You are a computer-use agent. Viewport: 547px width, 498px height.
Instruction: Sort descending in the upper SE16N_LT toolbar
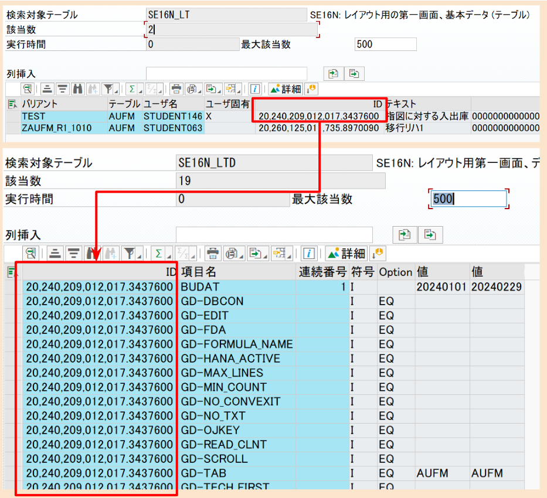pos(63,89)
